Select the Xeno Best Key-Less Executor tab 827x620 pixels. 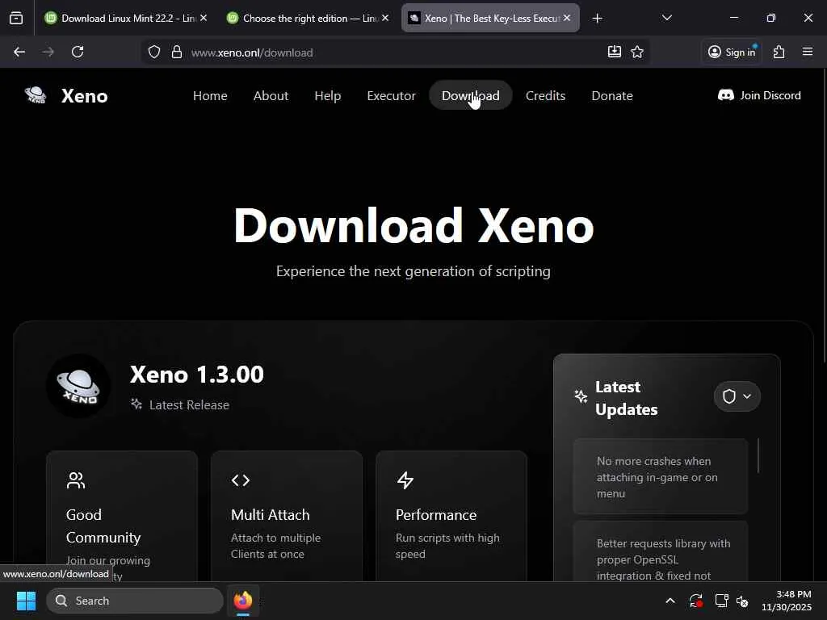click(x=490, y=19)
